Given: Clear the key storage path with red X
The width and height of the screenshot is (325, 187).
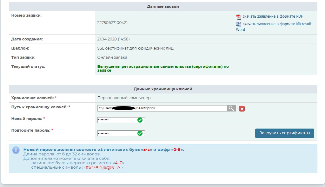Looking at the screenshot, I should [242, 109].
